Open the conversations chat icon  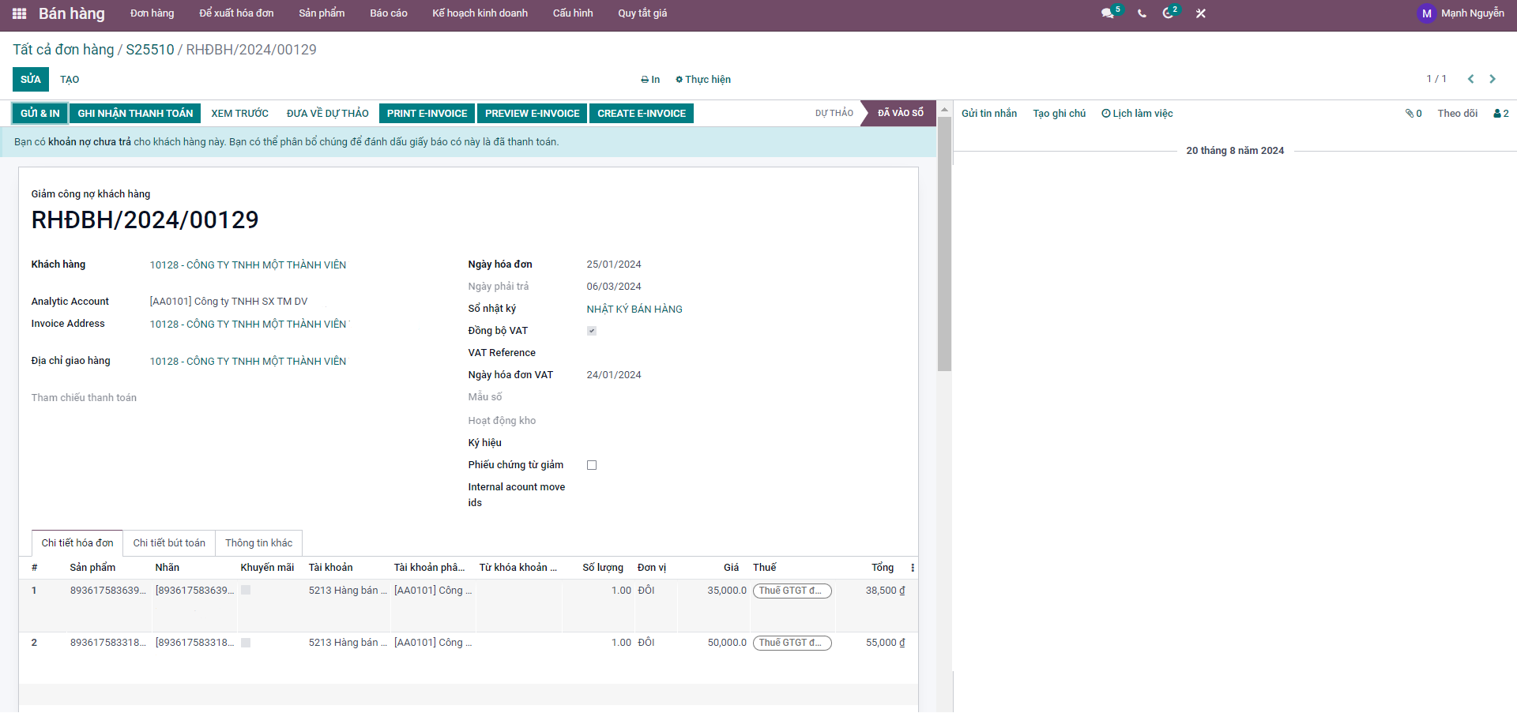pyautogui.click(x=1108, y=13)
